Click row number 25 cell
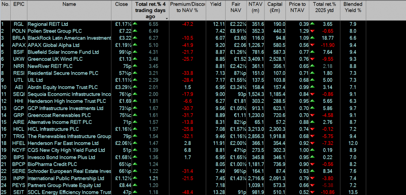The image size is (406, 195). pyautogui.click(x=4, y=192)
